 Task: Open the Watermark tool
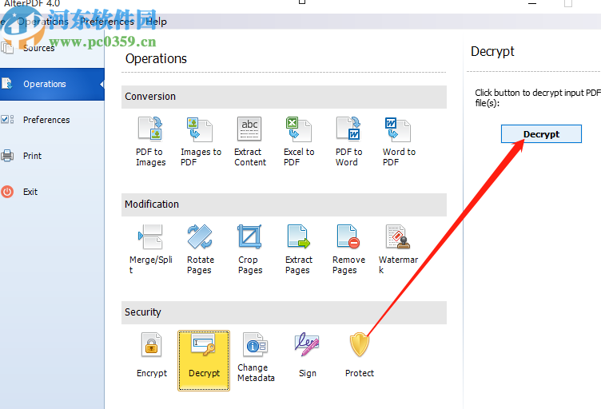(398, 249)
